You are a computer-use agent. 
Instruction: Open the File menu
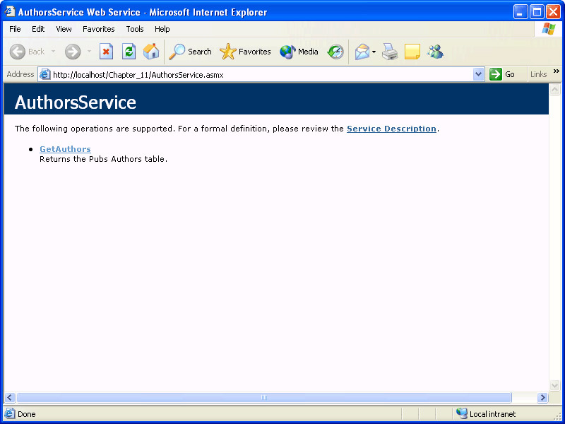[15, 29]
